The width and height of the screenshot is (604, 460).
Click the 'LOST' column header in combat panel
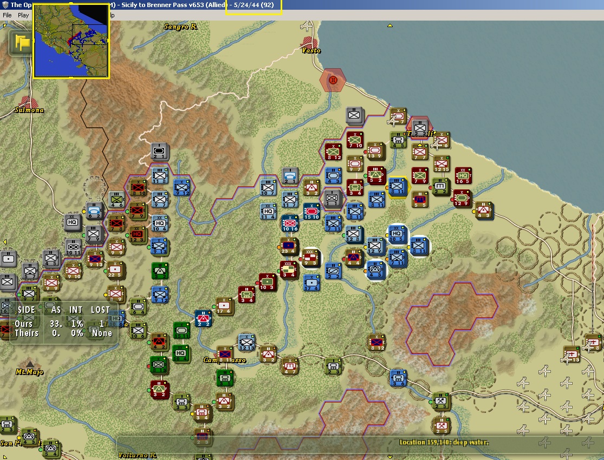(x=100, y=310)
